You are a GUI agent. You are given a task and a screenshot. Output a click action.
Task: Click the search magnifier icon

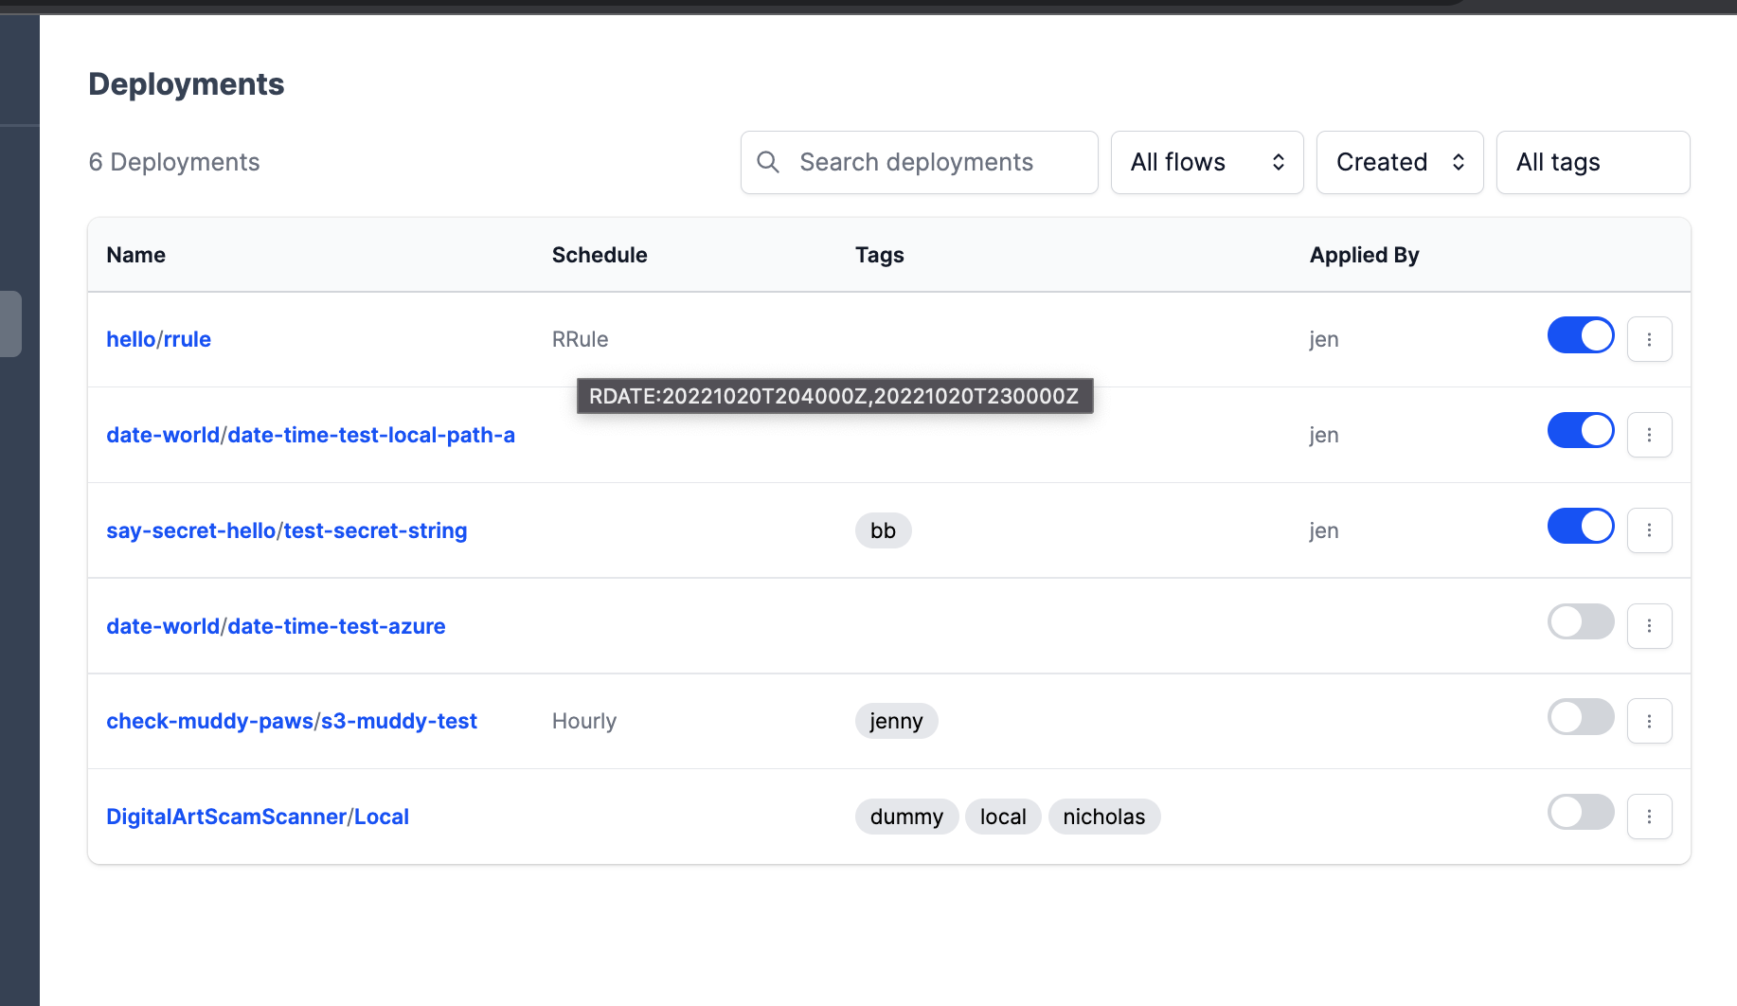click(768, 162)
